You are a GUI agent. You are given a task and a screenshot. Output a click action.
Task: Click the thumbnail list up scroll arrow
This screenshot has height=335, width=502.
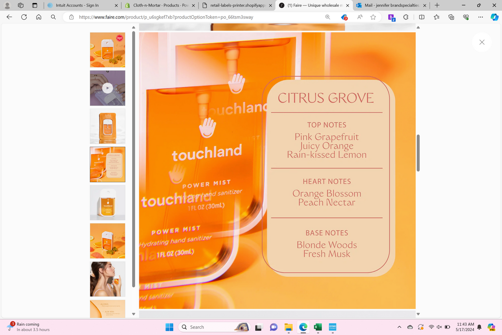134,28
